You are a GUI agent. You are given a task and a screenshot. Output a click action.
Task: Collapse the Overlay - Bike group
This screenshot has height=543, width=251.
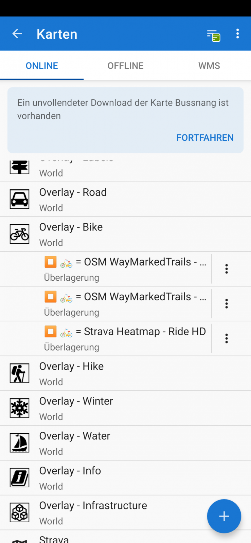(126, 234)
